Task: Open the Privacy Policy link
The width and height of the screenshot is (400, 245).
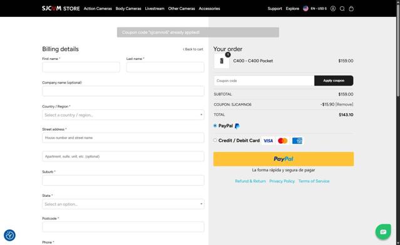Action: click(x=282, y=181)
